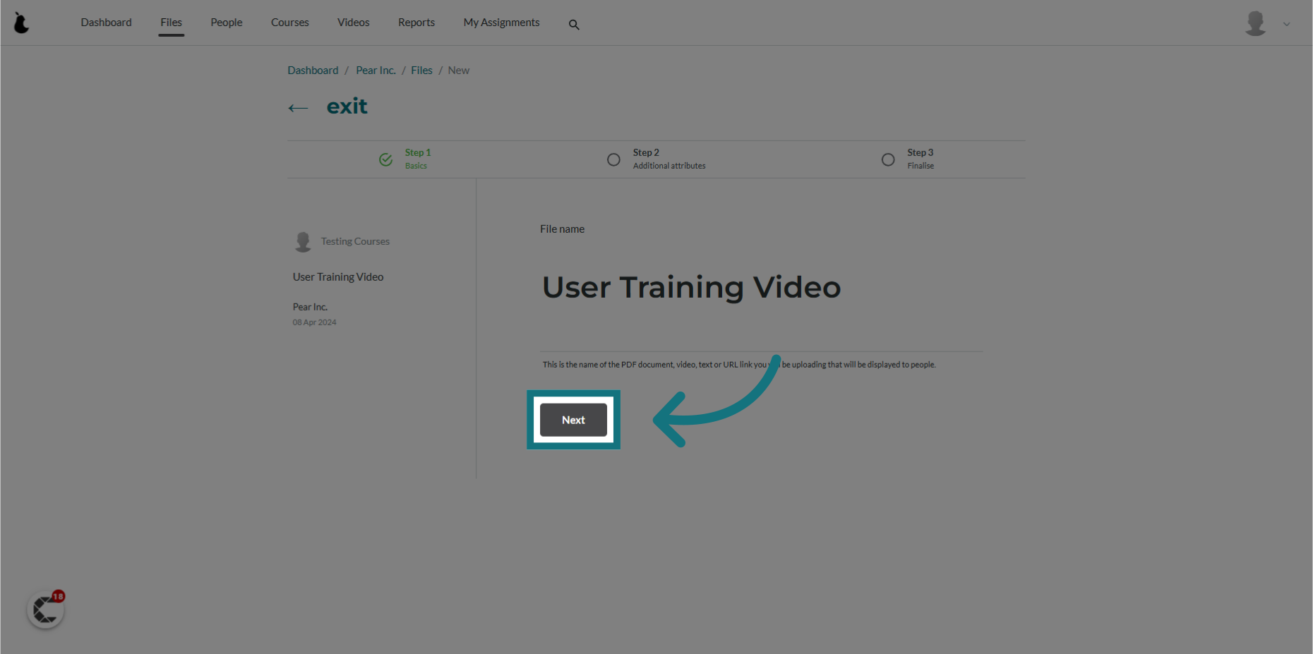Click Step 3 Finalise label

point(921,159)
